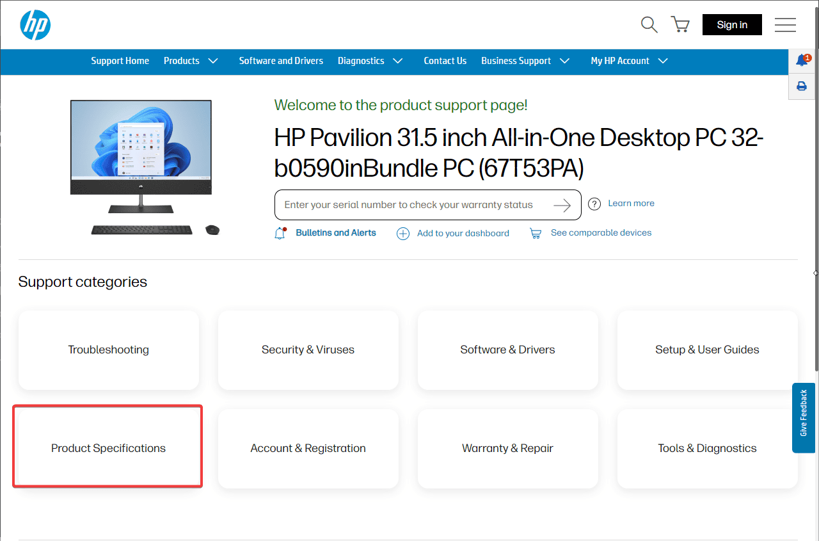
Task: Click the printer icon
Action: click(802, 86)
